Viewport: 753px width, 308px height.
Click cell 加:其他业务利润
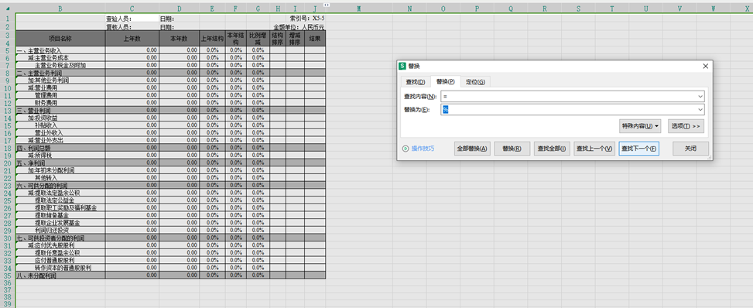60,80
